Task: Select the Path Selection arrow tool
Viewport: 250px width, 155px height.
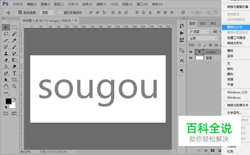Action: coord(6,79)
